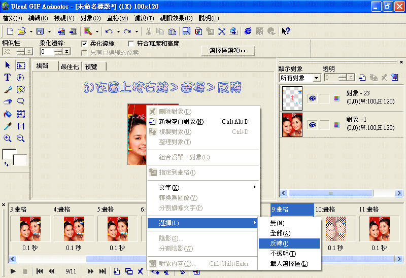Screen dimensions: 406x278
Task: Click the zoom in magnifier
Action: coord(8,138)
